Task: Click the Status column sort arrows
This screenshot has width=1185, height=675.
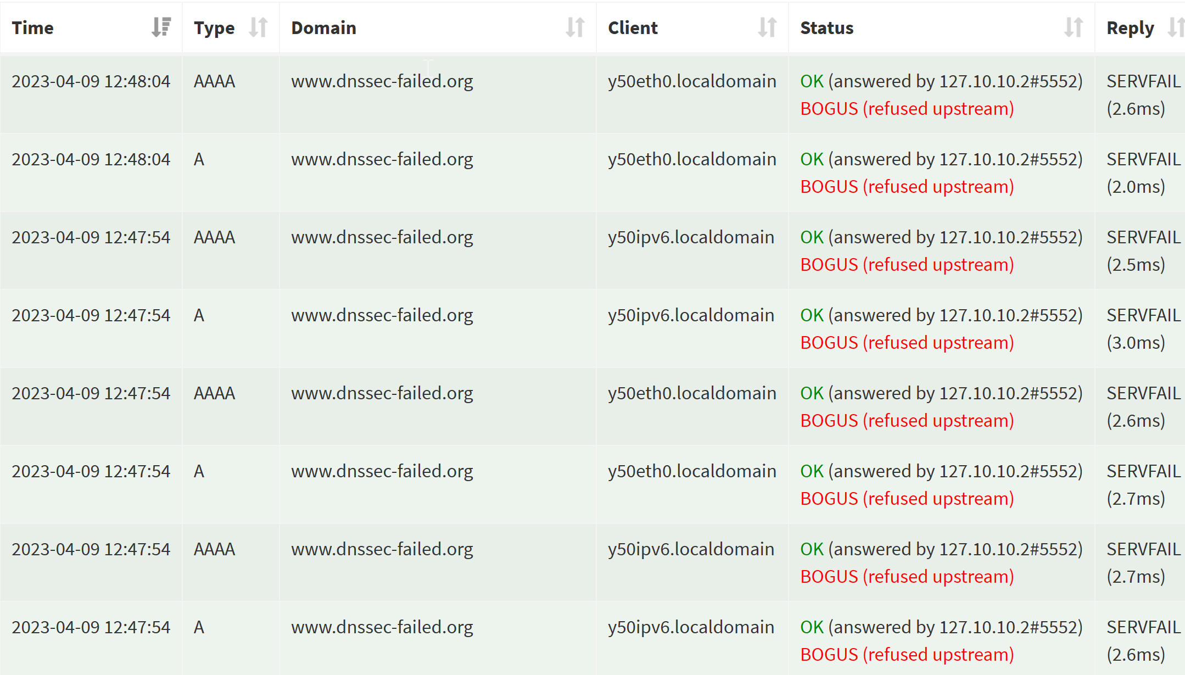Action: pos(1074,27)
